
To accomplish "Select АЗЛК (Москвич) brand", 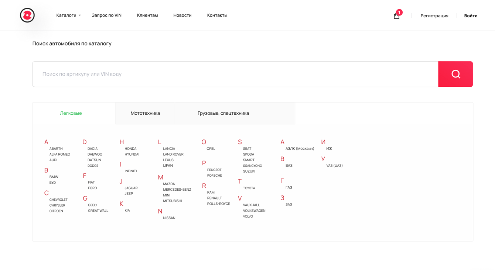I will click(x=300, y=149).
